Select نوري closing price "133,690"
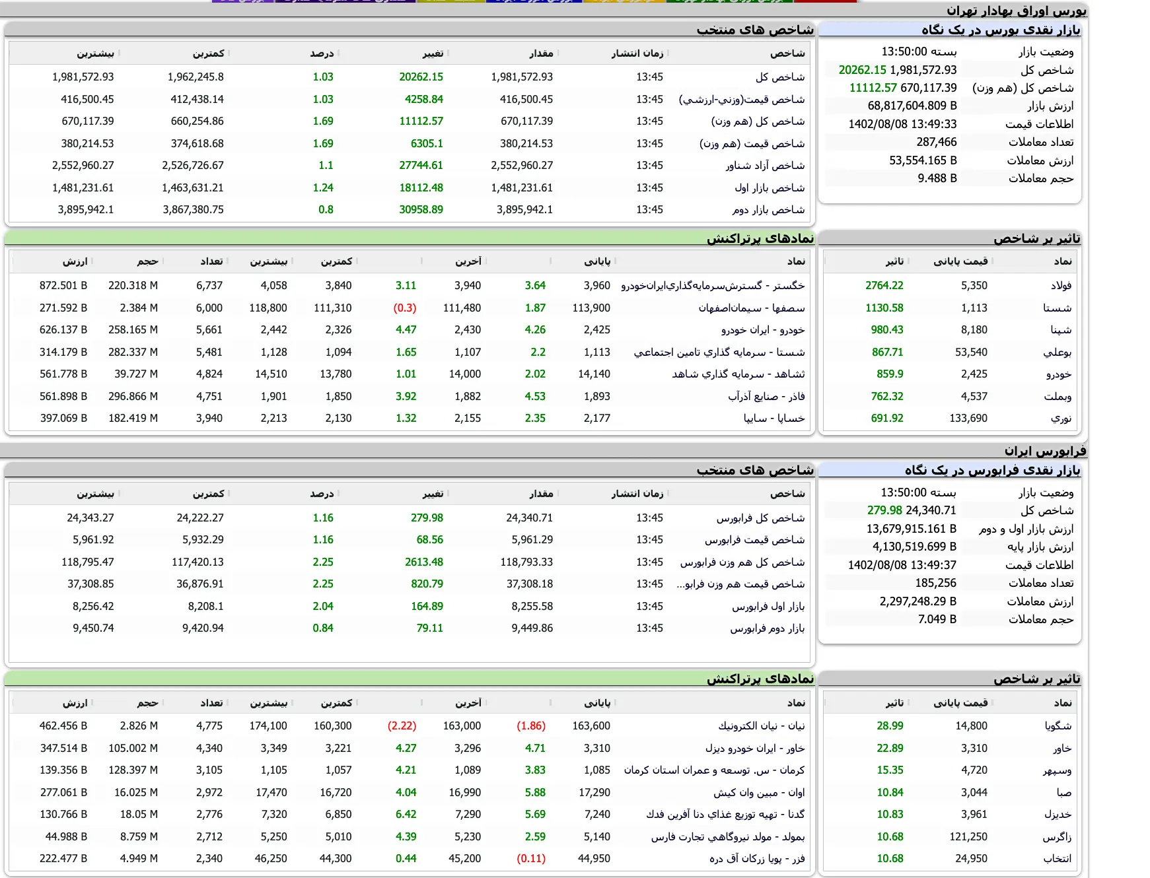 coord(968,419)
